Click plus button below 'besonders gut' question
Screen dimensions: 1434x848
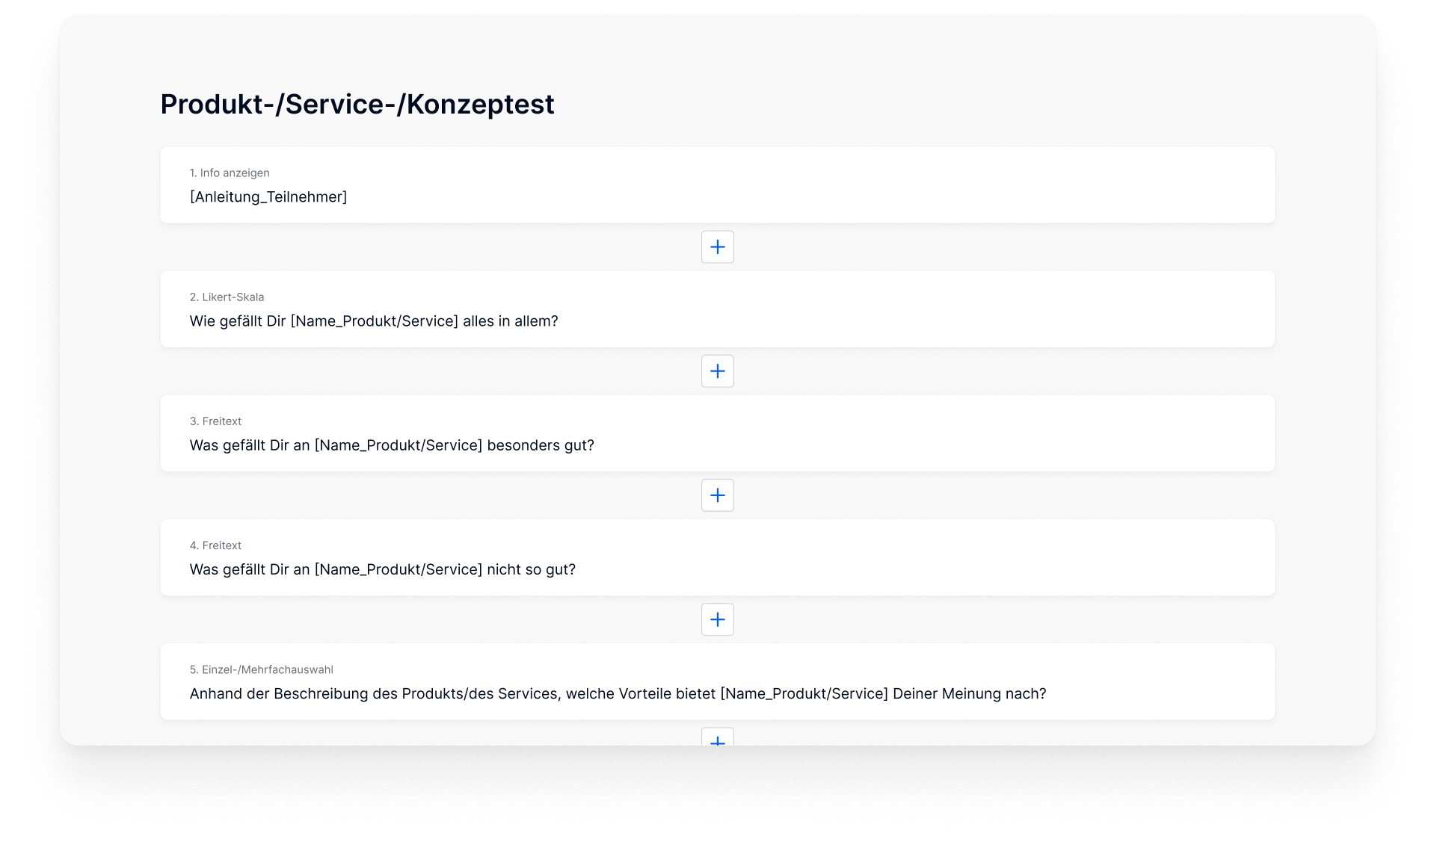(x=717, y=495)
